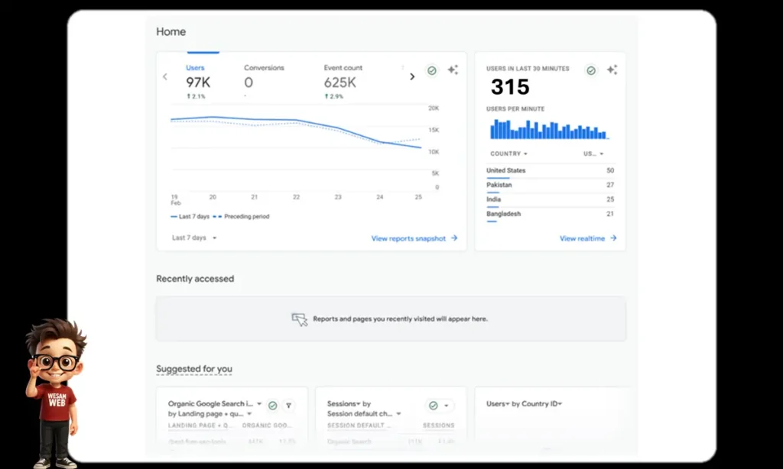Click the users per minute bar chart
783x469 pixels.
(x=548, y=131)
